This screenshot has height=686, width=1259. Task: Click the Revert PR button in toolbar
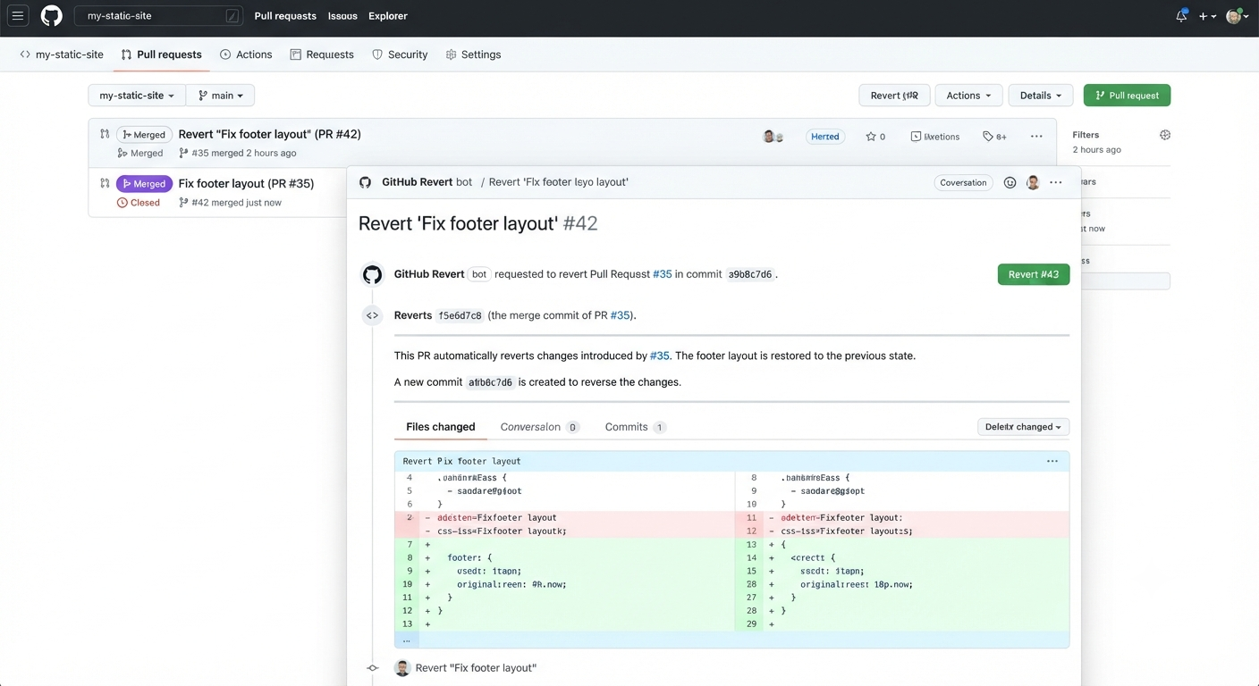894,96
